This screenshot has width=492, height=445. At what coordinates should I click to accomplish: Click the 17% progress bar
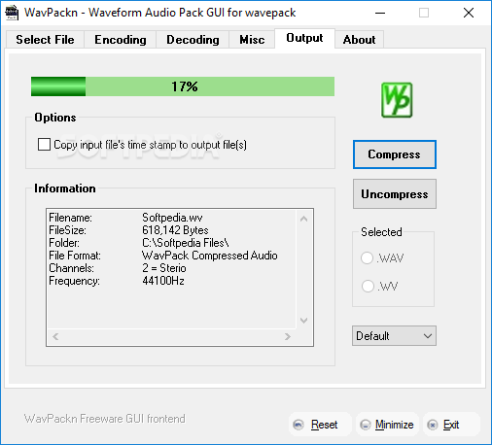coord(183,86)
